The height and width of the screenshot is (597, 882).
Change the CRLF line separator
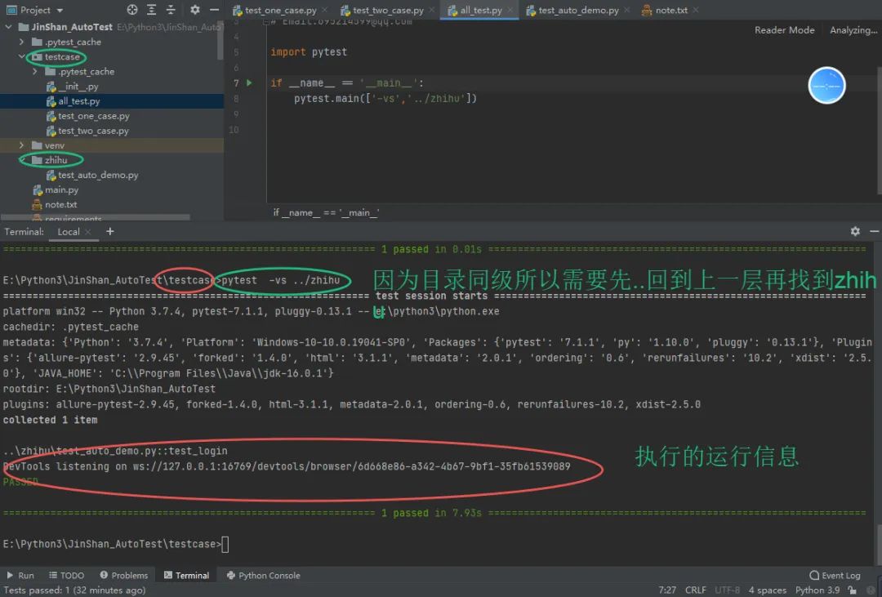pos(695,590)
